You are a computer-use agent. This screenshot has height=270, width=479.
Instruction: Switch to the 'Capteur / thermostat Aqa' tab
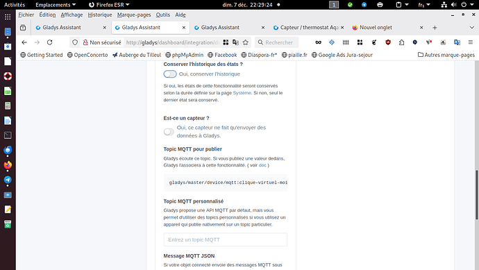pyautogui.click(x=308, y=28)
